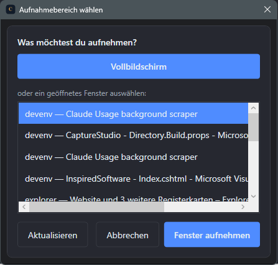278x265 pixels.
Task: Click Fenster aufnehmen button
Action: click(x=212, y=235)
